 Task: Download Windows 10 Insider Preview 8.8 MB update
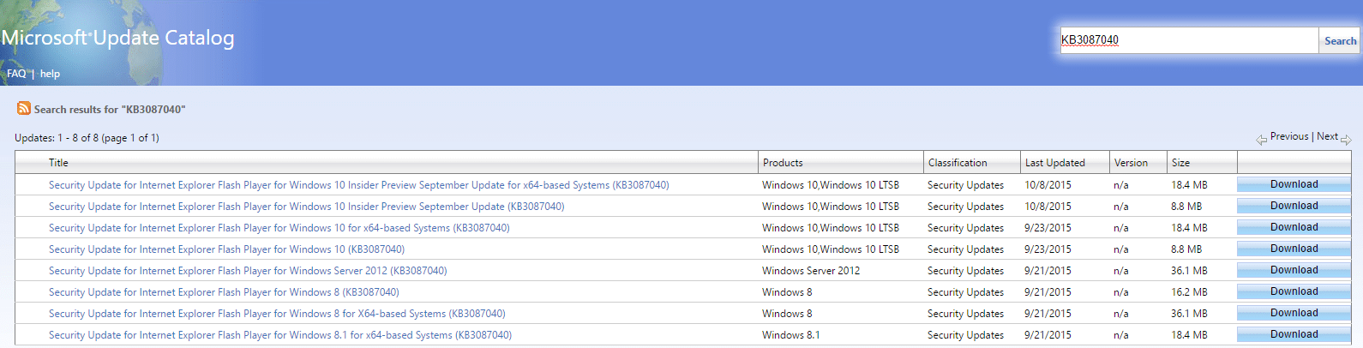coord(1294,206)
